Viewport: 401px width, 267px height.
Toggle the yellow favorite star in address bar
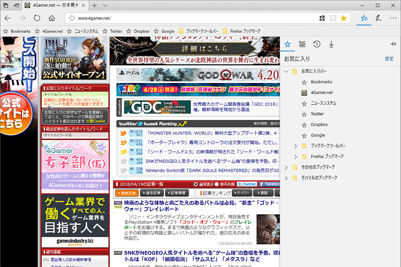tap(344, 18)
